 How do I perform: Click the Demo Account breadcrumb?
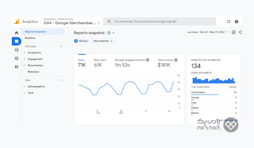click(x=66, y=19)
